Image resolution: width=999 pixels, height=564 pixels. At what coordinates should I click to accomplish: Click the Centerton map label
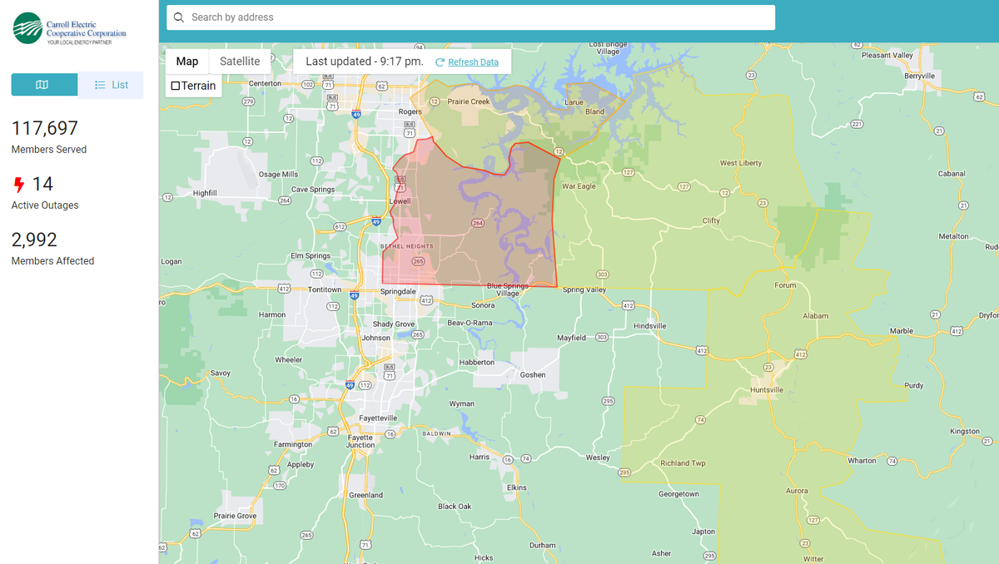pyautogui.click(x=266, y=83)
